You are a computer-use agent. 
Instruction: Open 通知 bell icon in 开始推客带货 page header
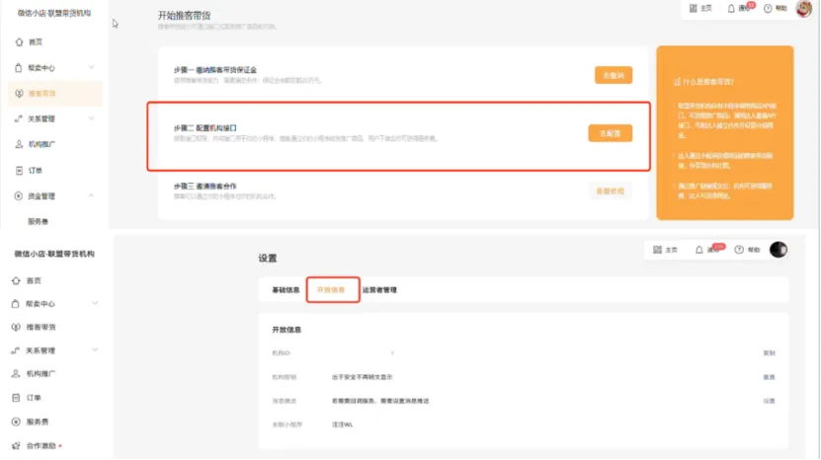point(731,8)
